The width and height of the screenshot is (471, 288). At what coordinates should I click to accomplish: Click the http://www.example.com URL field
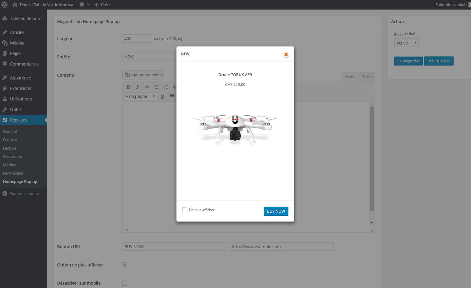tap(282, 247)
